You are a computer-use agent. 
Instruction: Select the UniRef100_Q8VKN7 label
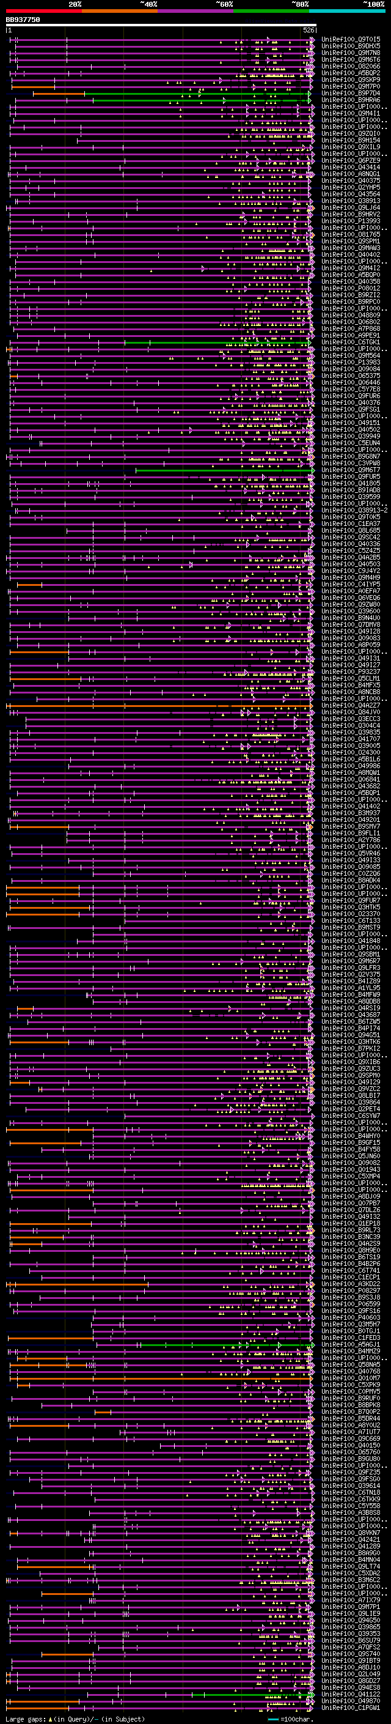click(x=351, y=1533)
